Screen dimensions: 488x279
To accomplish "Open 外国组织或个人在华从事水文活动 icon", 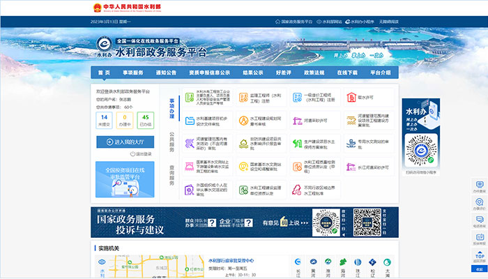I will (190, 190).
